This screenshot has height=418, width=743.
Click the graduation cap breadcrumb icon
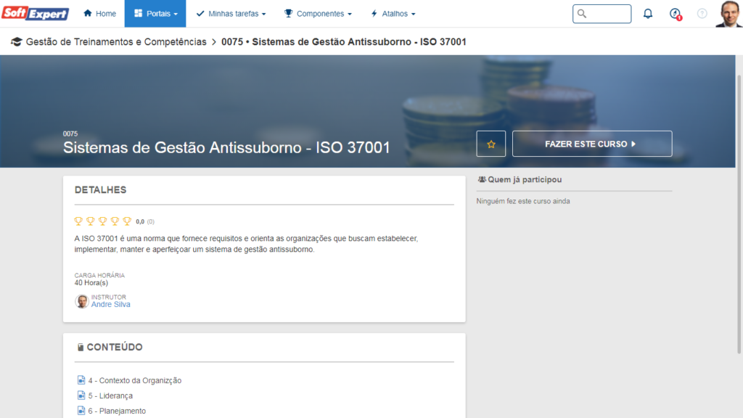coord(16,42)
